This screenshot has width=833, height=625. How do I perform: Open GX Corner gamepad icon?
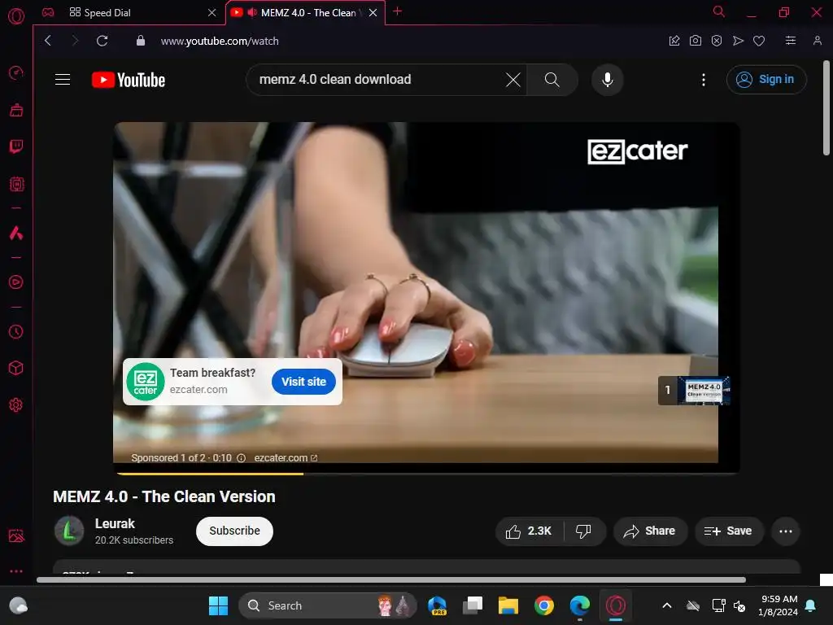click(48, 12)
